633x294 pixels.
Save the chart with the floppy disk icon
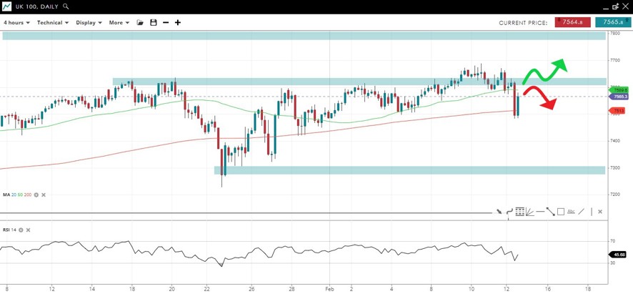154,23
